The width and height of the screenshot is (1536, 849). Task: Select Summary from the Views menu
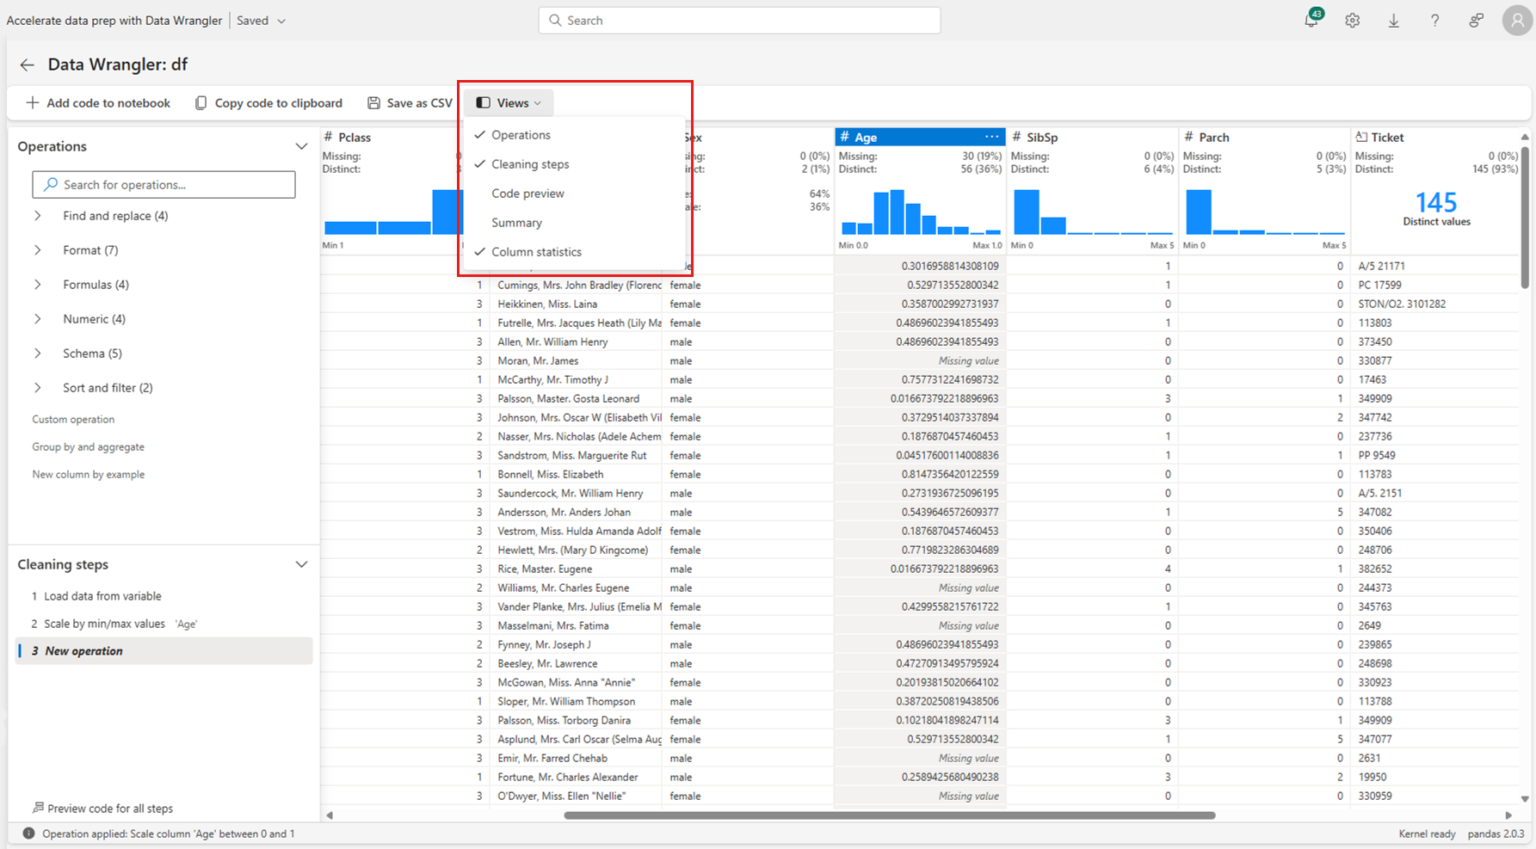pyautogui.click(x=516, y=222)
